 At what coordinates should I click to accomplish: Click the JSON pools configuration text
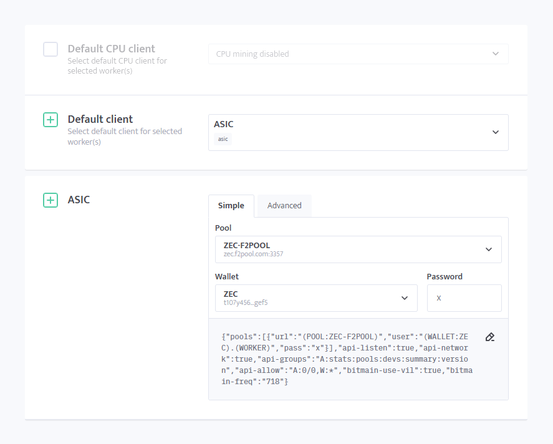coord(347,359)
